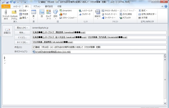Click the message body scroll up arrow
This screenshot has width=169, height=108.
[x=165, y=59]
